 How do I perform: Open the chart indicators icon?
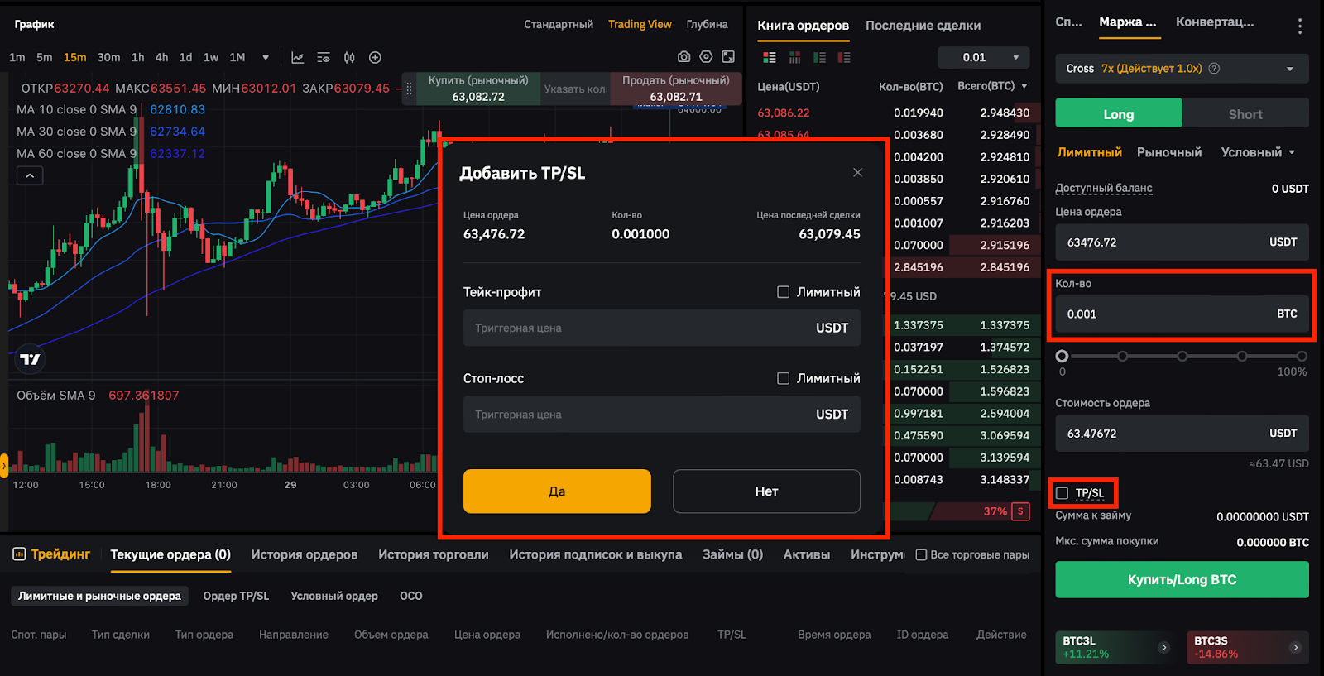(298, 57)
